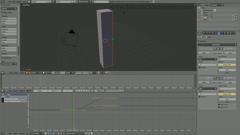The width and height of the screenshot is (240, 135).
Task: Click the Cube object icon in outliner
Action: [202, 17]
